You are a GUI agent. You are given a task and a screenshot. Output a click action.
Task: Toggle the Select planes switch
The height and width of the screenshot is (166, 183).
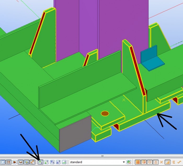(x=26, y=162)
